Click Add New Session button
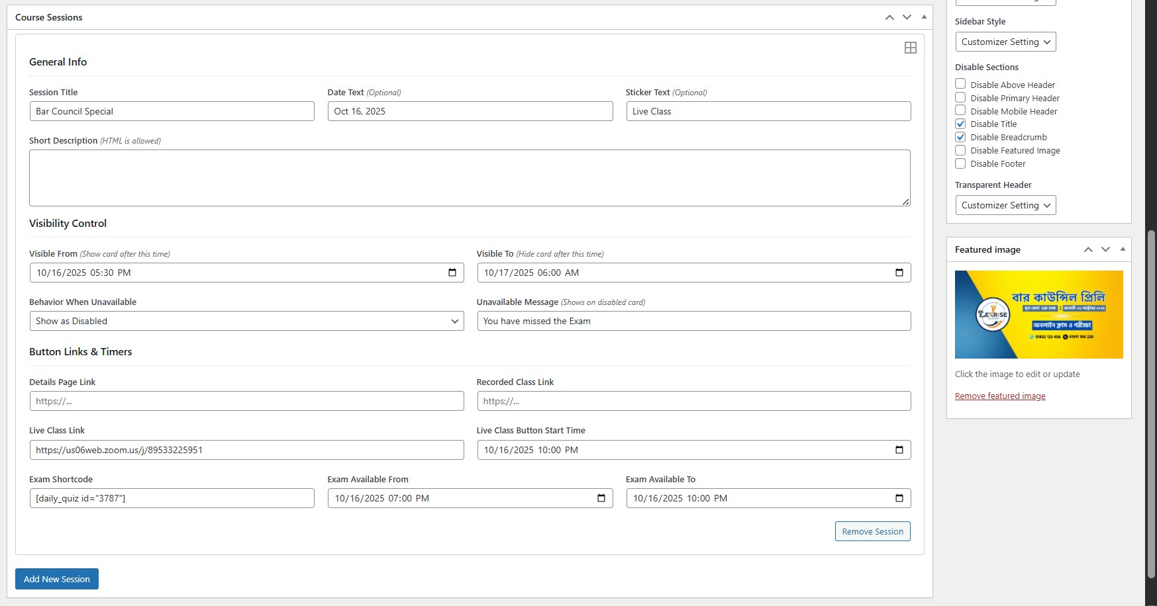 tap(57, 579)
